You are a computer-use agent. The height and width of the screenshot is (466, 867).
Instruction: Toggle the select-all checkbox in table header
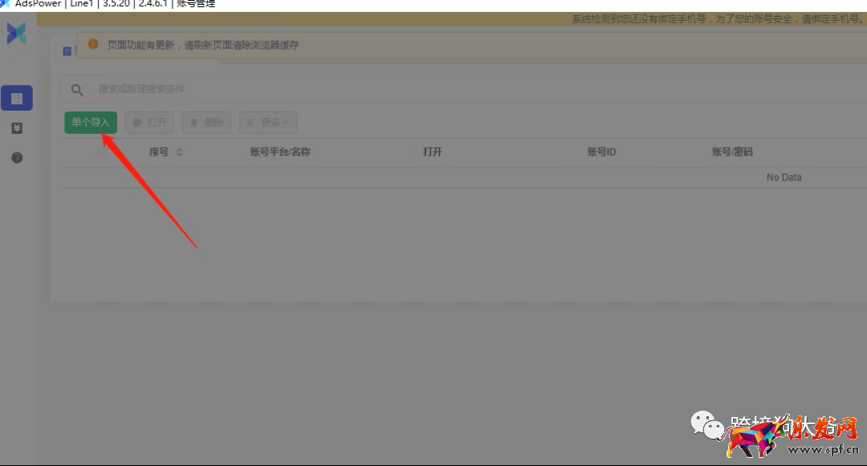point(101,152)
